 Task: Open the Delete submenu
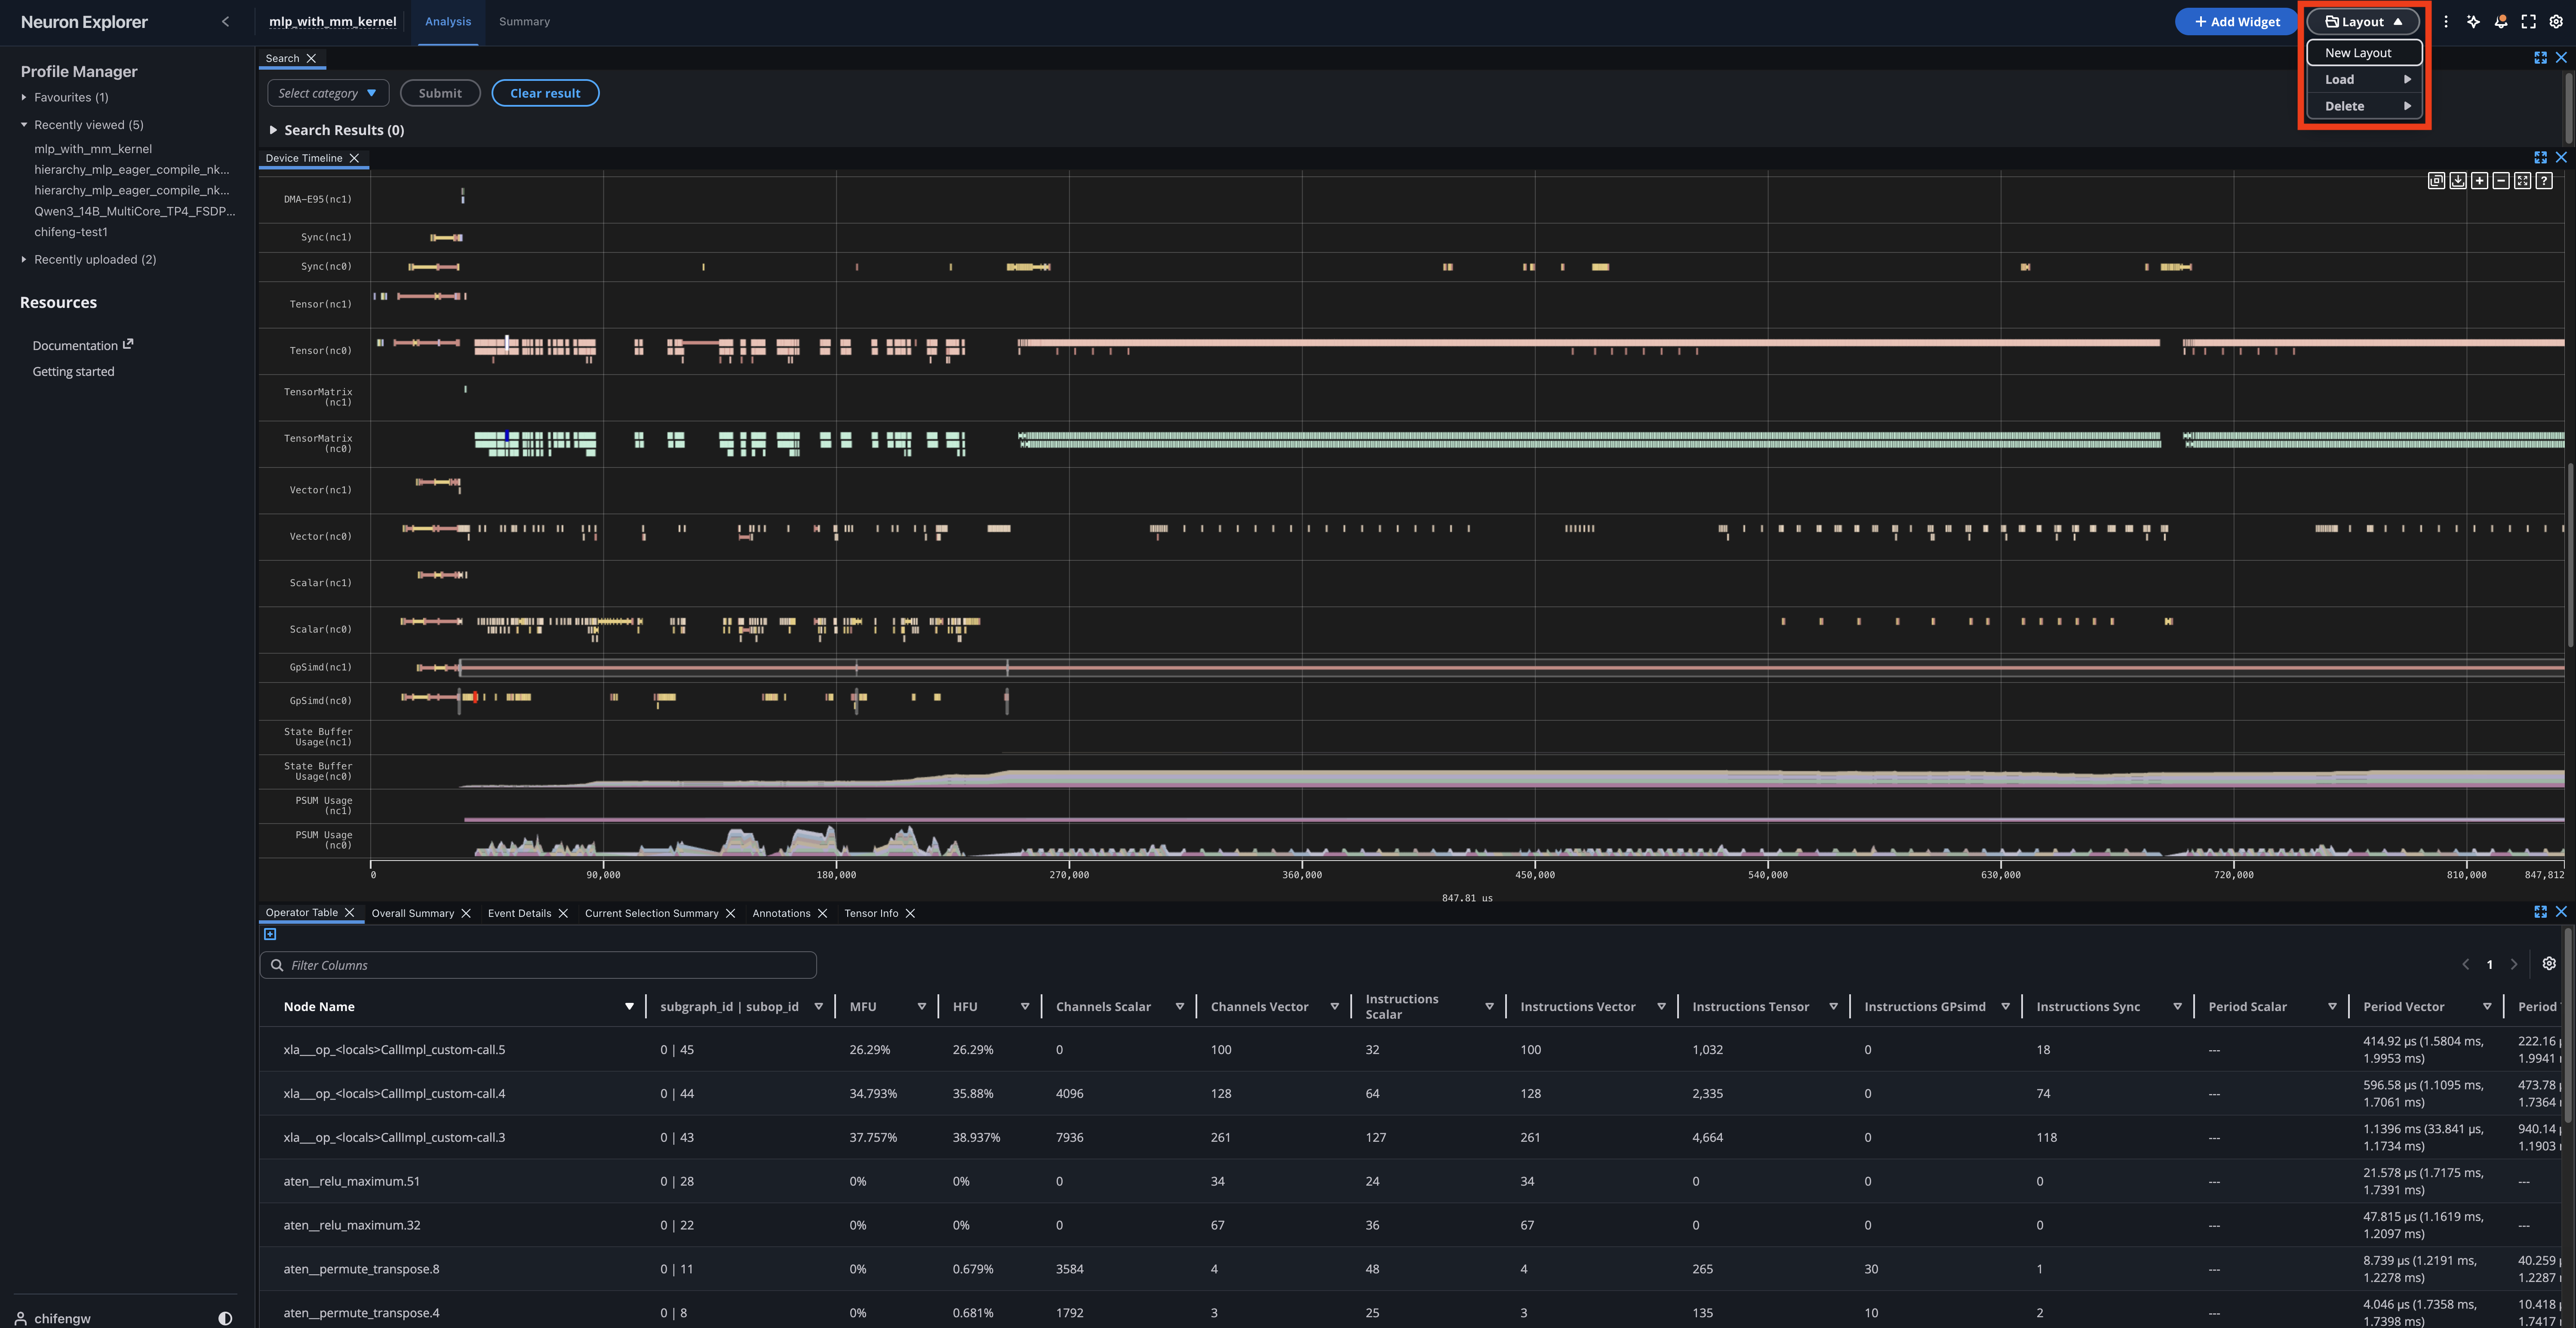coord(2364,106)
